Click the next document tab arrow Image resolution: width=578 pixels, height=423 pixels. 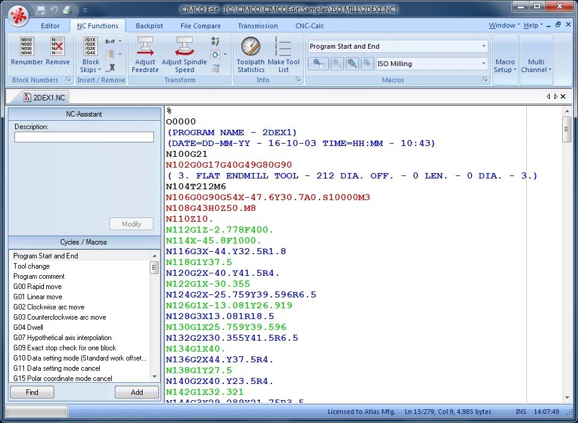tap(556, 97)
